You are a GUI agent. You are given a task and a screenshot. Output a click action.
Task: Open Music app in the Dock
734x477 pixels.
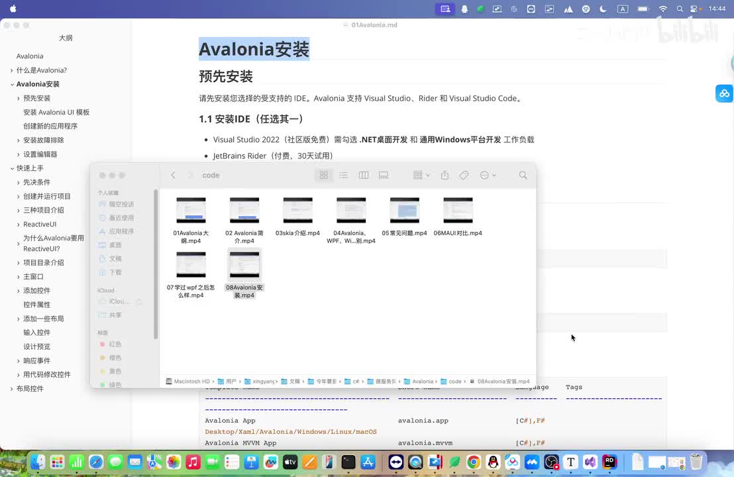(x=193, y=462)
